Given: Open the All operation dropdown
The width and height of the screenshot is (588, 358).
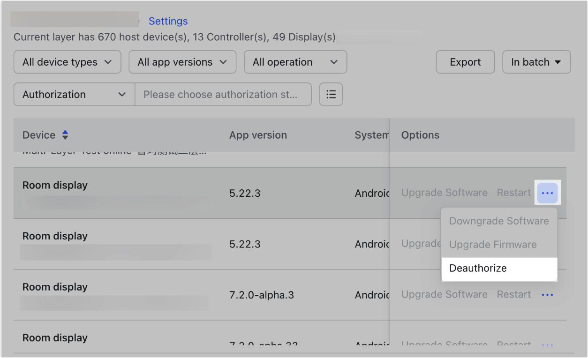Looking at the screenshot, I should [x=295, y=62].
